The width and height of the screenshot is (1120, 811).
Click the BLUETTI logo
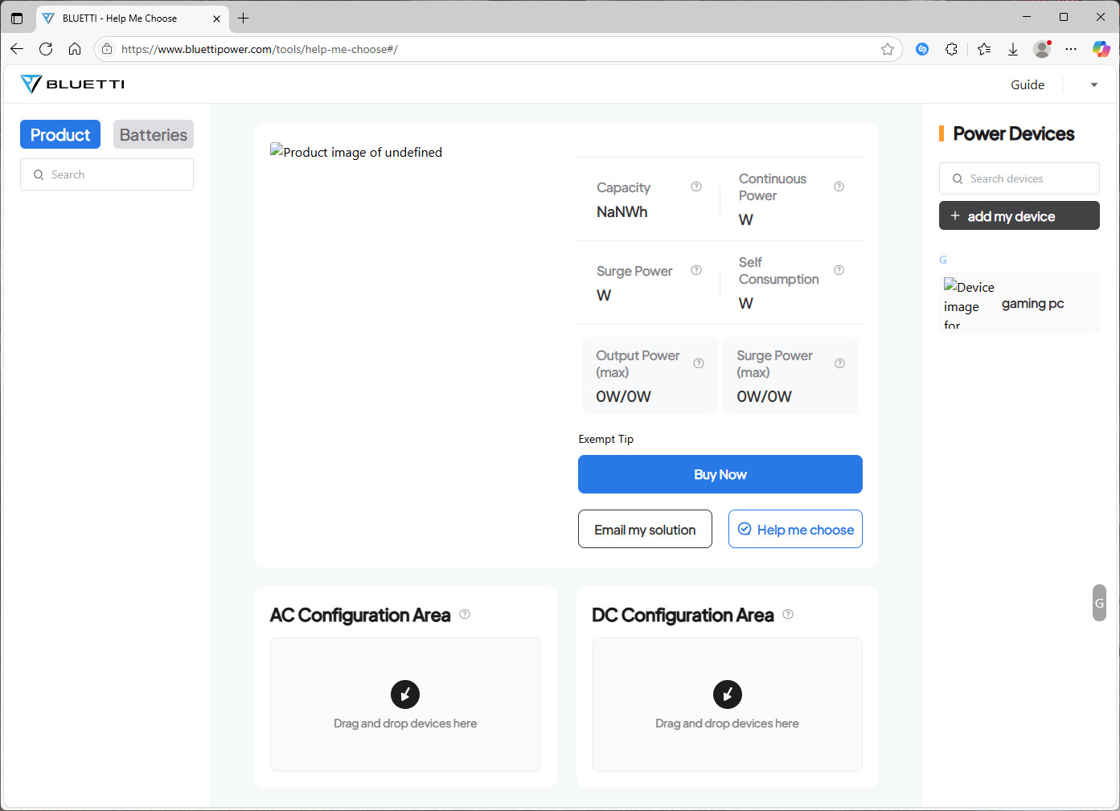click(x=72, y=84)
